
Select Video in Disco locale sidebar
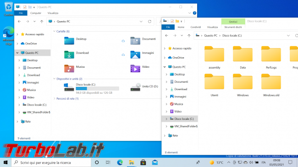(x=176, y=111)
